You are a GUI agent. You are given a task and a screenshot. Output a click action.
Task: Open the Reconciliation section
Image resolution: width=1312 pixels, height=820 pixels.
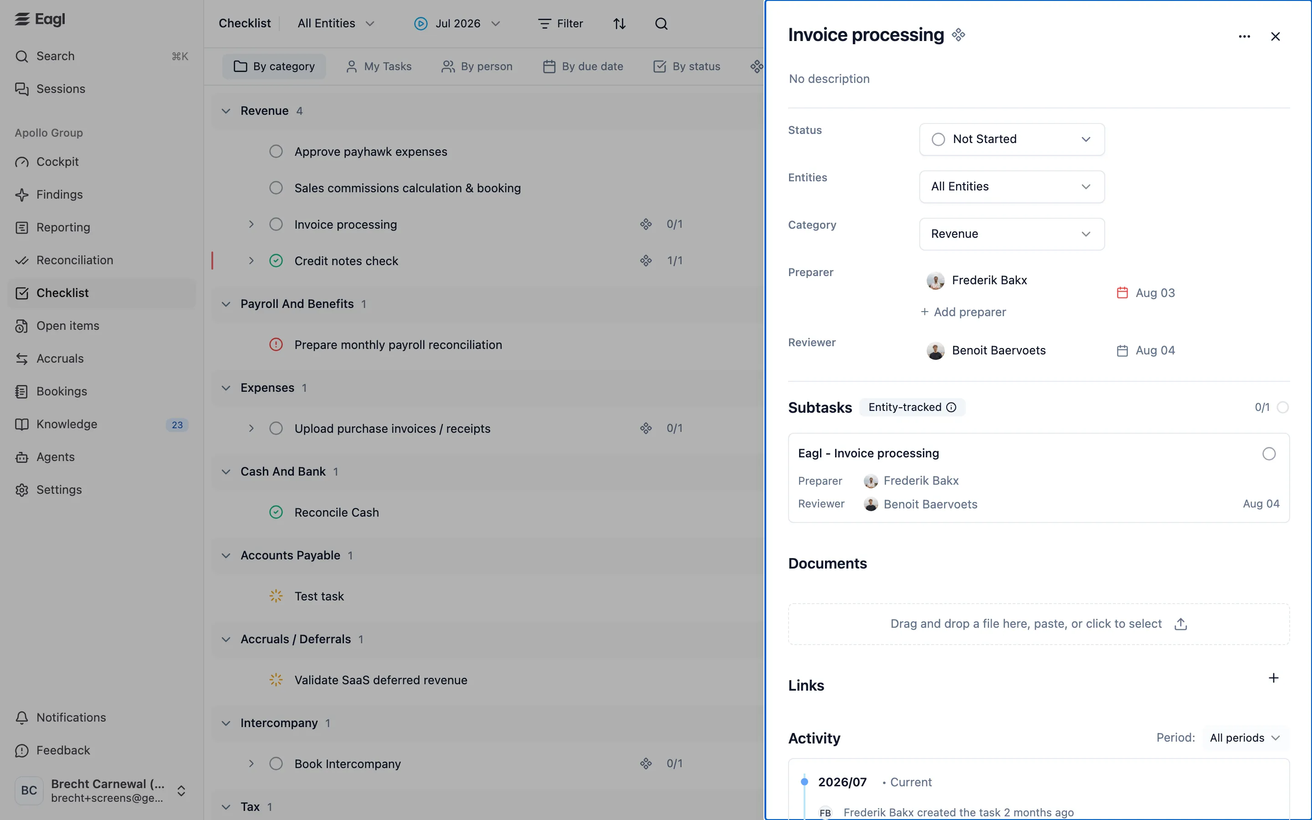[74, 260]
